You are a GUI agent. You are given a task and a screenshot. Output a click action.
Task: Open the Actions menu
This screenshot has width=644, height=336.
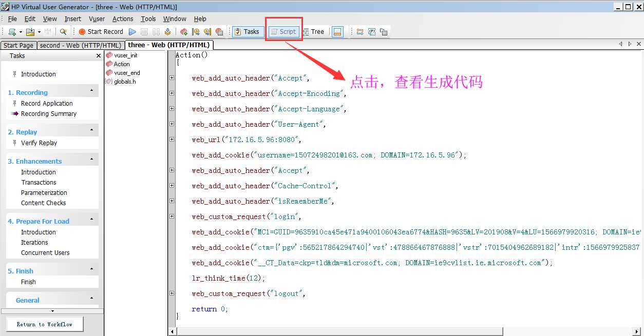123,19
